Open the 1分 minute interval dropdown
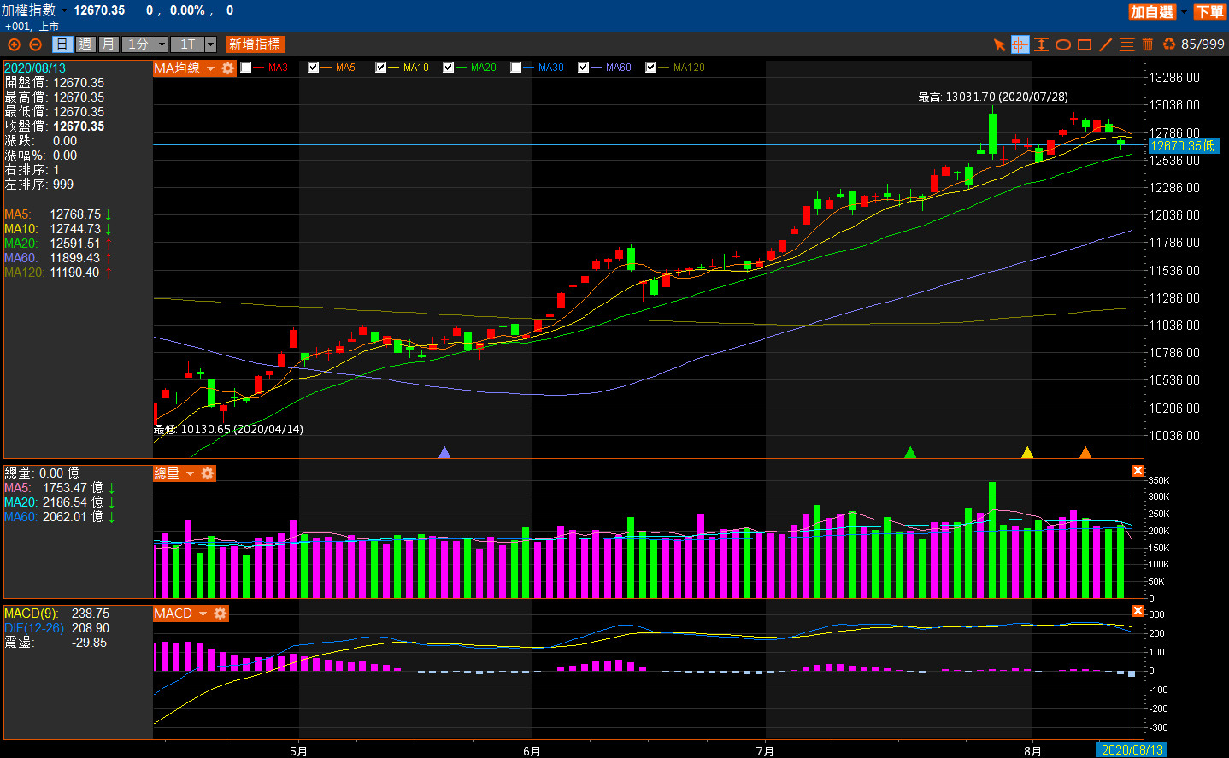1229x758 pixels. pos(159,44)
